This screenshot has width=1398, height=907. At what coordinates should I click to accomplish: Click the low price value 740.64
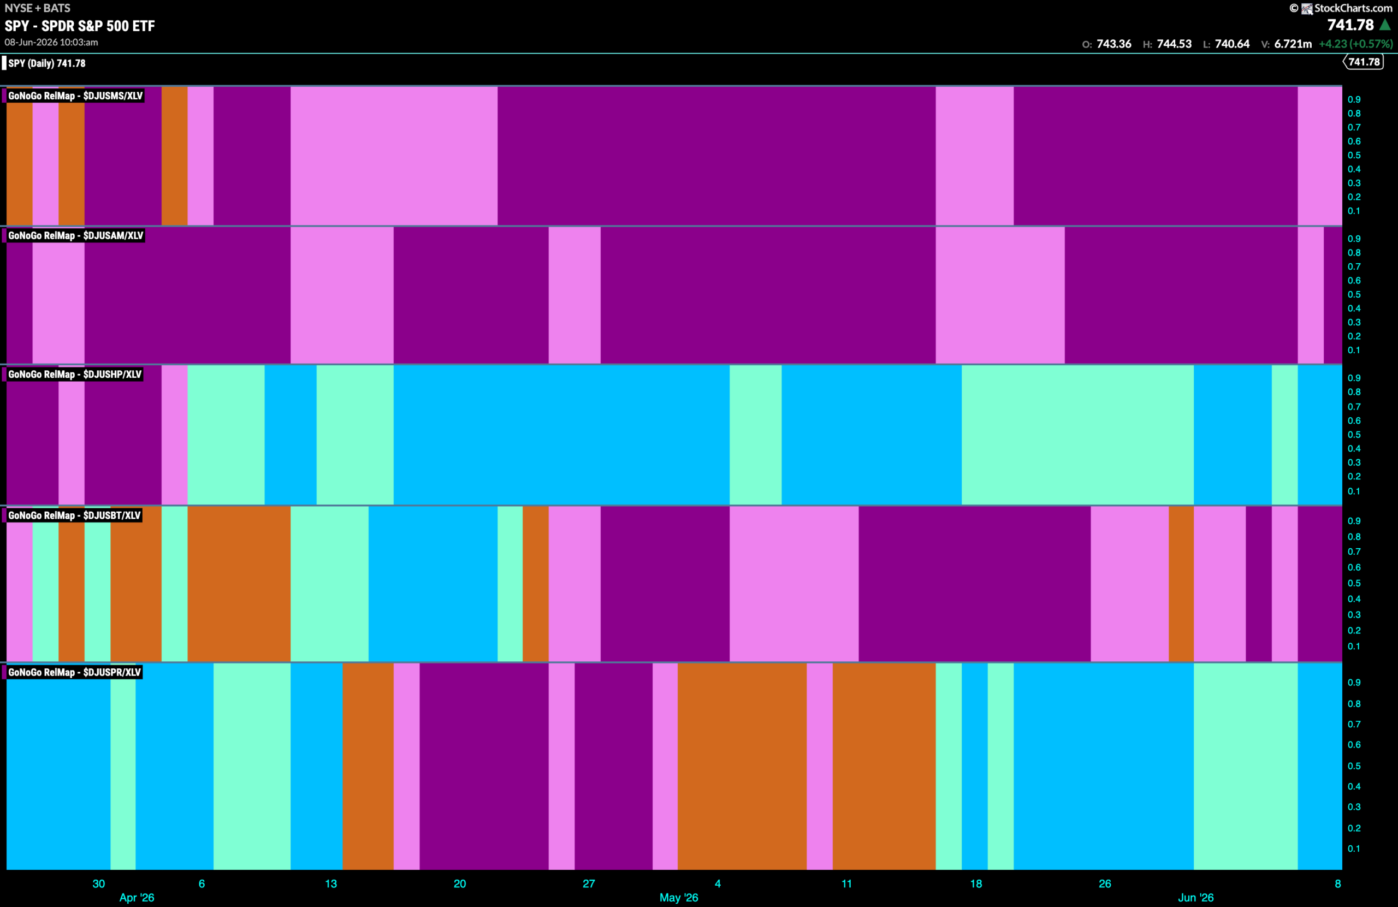click(x=1233, y=44)
